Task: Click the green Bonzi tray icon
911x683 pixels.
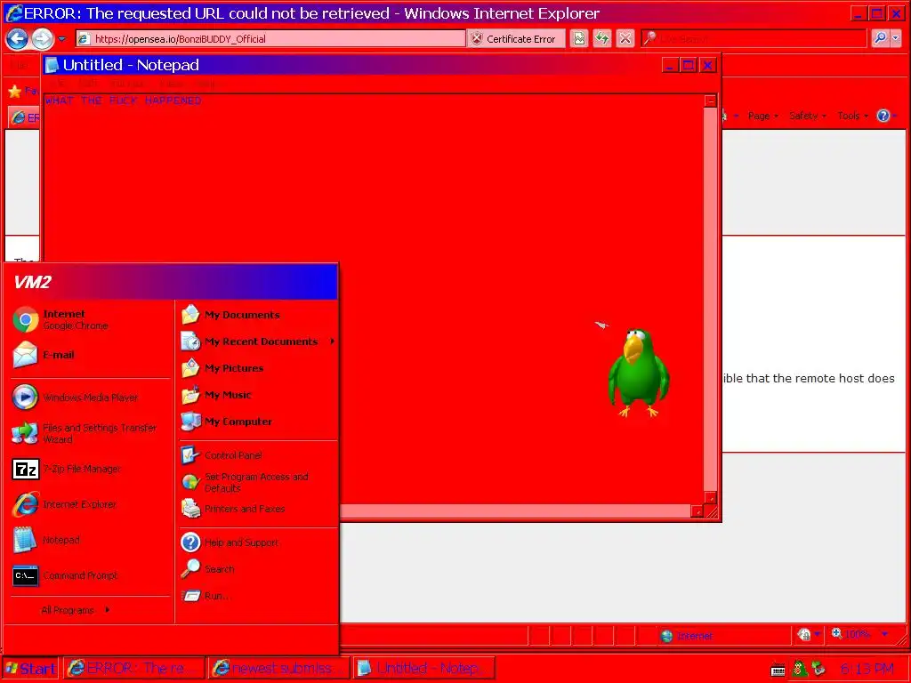Action: pos(800,669)
